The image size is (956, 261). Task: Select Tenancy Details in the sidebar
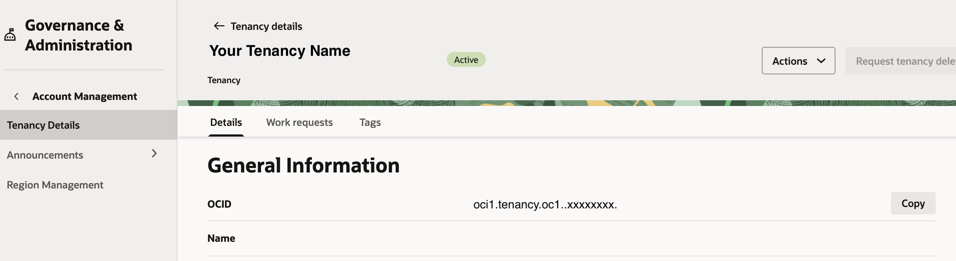[43, 125]
